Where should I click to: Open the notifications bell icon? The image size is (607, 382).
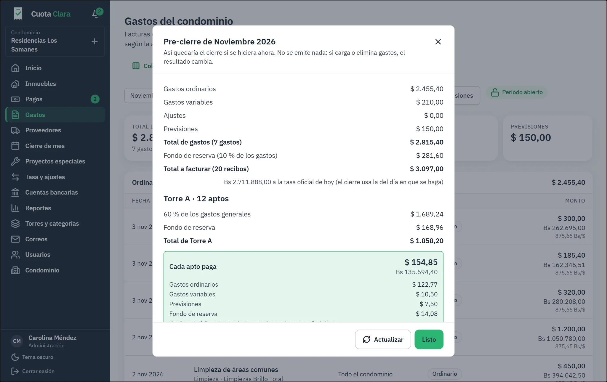point(96,14)
